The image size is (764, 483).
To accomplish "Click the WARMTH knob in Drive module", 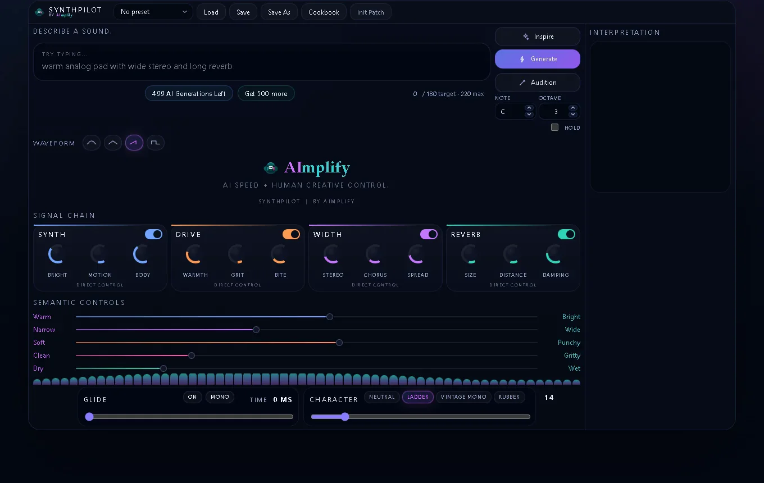I will point(195,254).
